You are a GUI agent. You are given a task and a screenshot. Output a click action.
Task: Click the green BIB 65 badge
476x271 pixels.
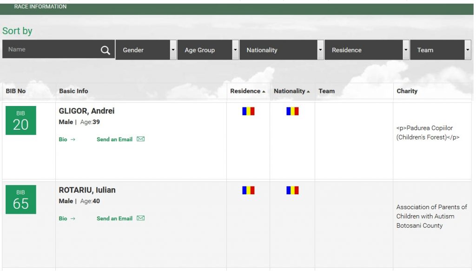click(x=20, y=199)
